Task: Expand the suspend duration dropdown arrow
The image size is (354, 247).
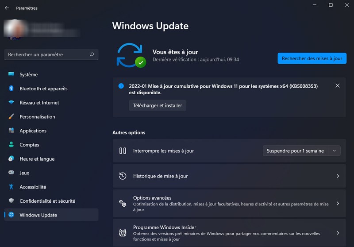Action: click(x=334, y=151)
